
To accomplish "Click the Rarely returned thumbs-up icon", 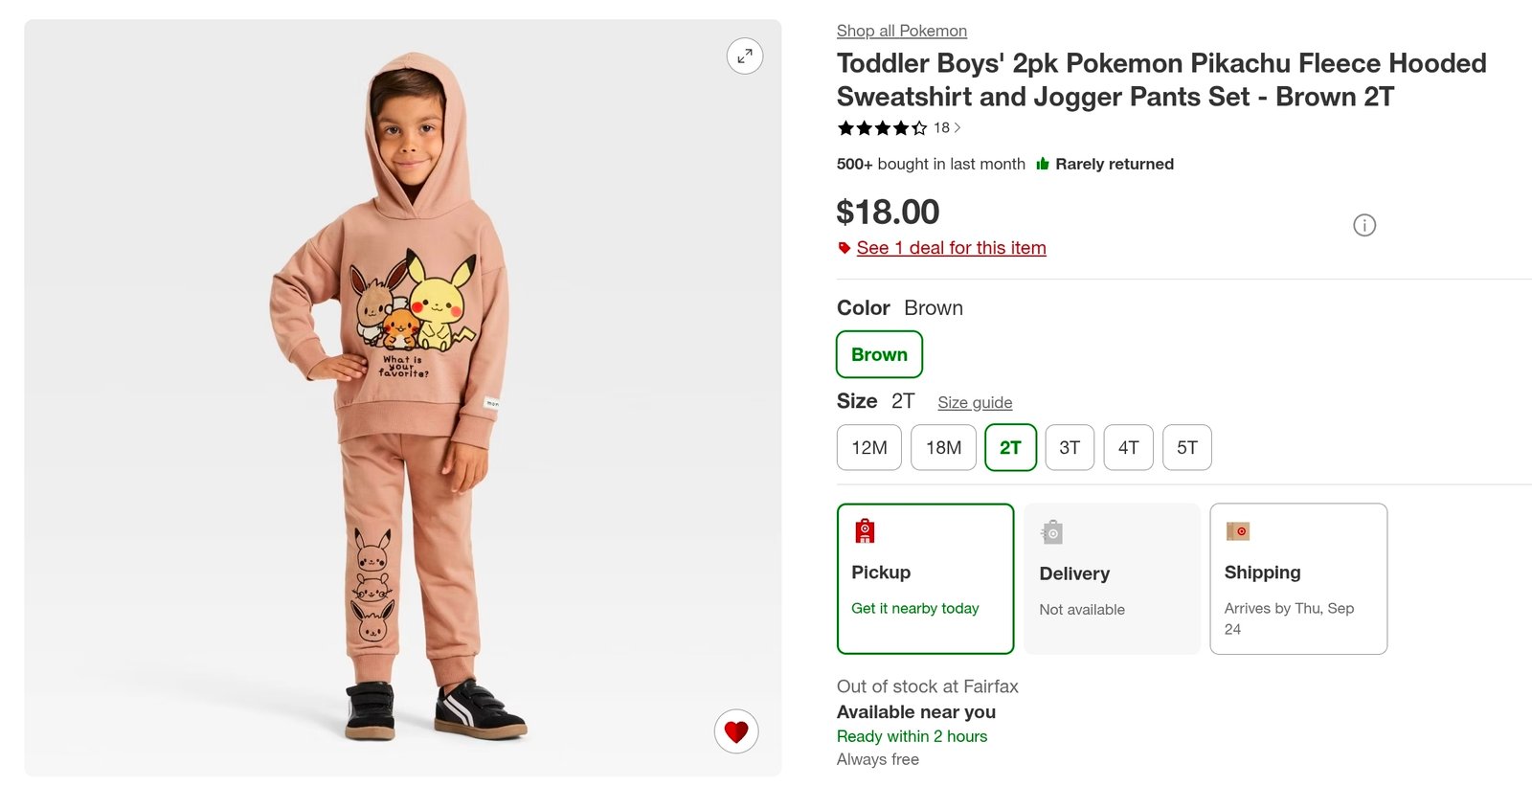I will 1043,164.
